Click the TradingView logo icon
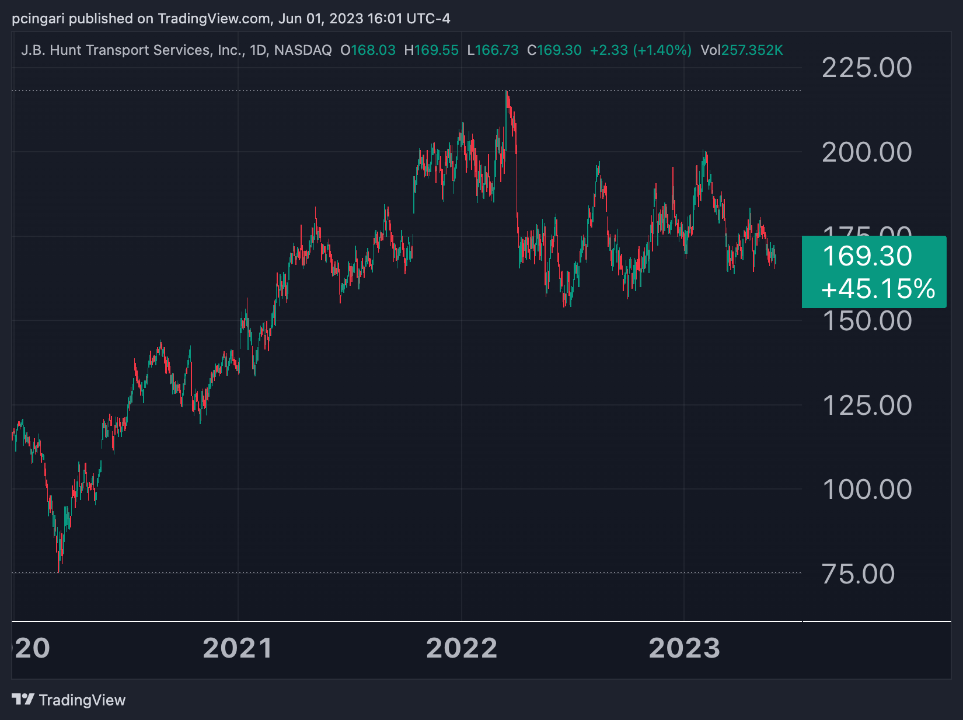Viewport: 963px width, 720px height. pos(23,699)
